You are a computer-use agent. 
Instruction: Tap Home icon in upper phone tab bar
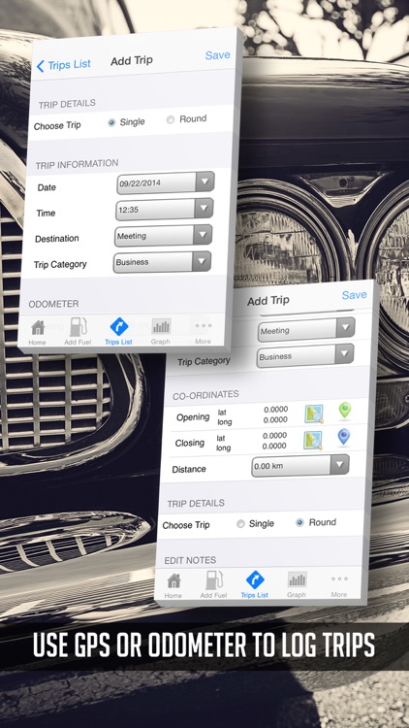click(x=38, y=328)
